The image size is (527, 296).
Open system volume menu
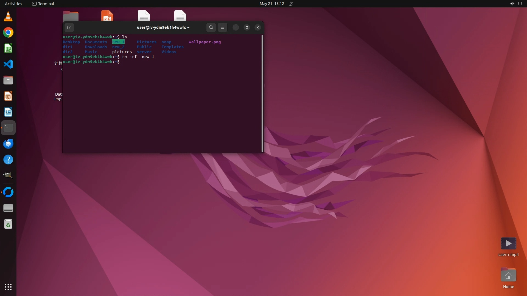tap(512, 4)
